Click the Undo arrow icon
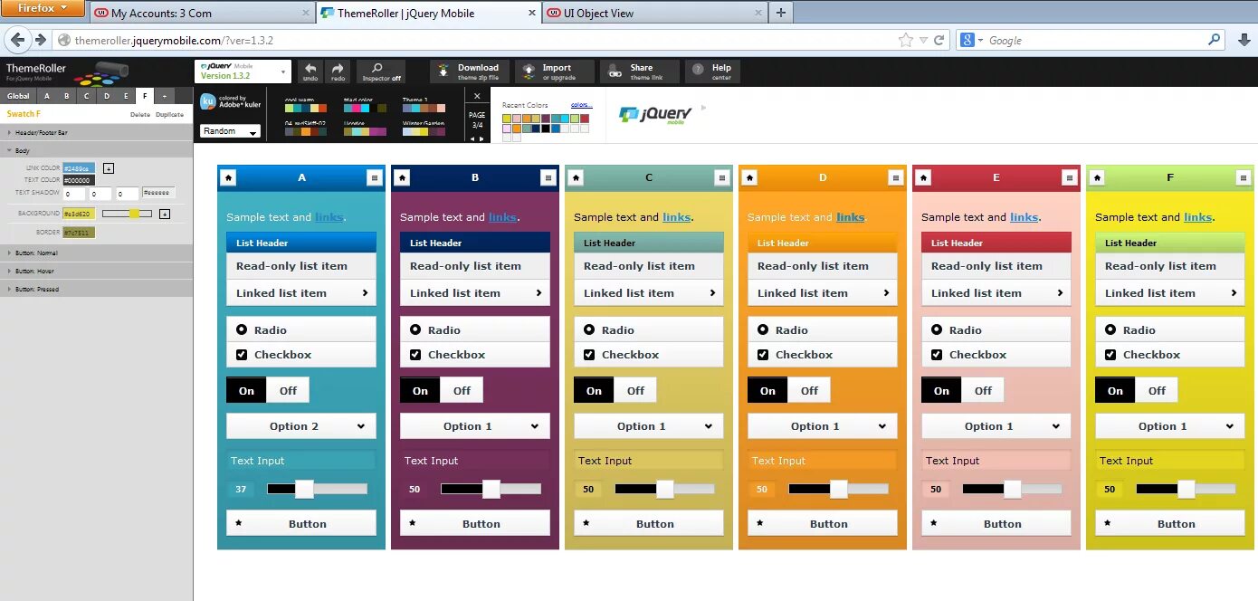This screenshot has height=601, width=1258. tap(310, 72)
